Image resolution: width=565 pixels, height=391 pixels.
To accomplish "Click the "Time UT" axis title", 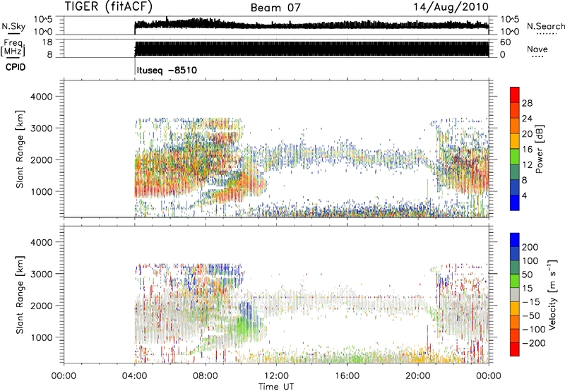I will 276,386.
